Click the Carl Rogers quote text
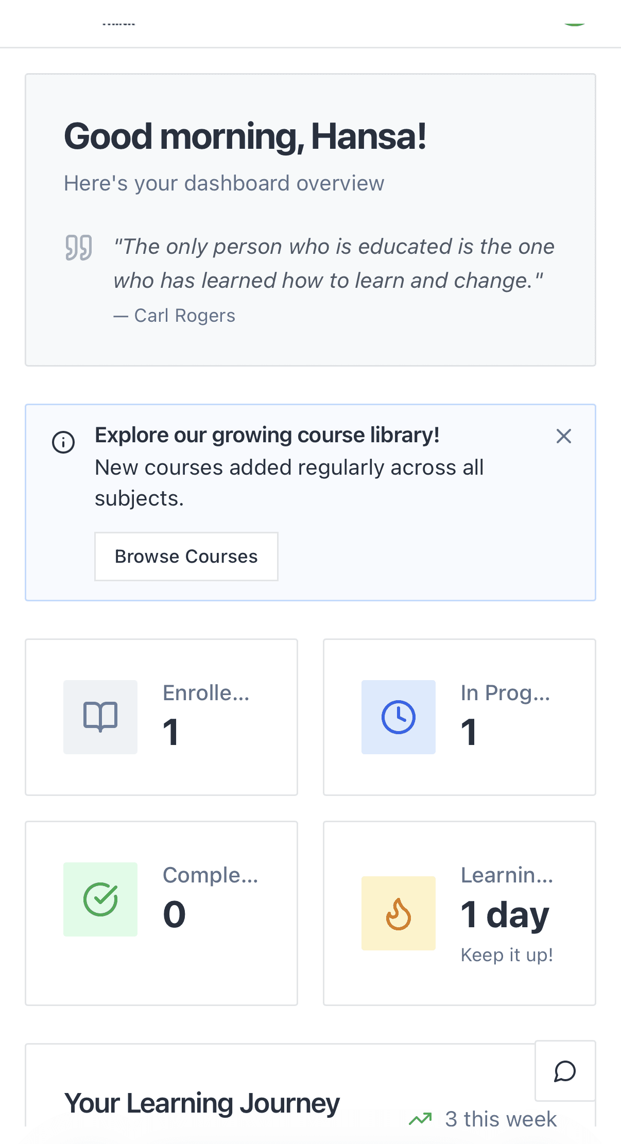The width and height of the screenshot is (621, 1144). (334, 264)
